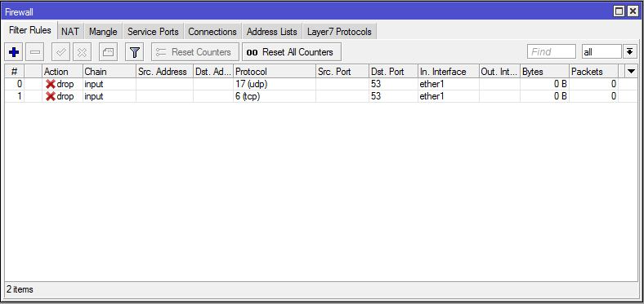This screenshot has width=644, height=304.
Task: Open the column selector dropdown arrow
Action: pyautogui.click(x=632, y=71)
